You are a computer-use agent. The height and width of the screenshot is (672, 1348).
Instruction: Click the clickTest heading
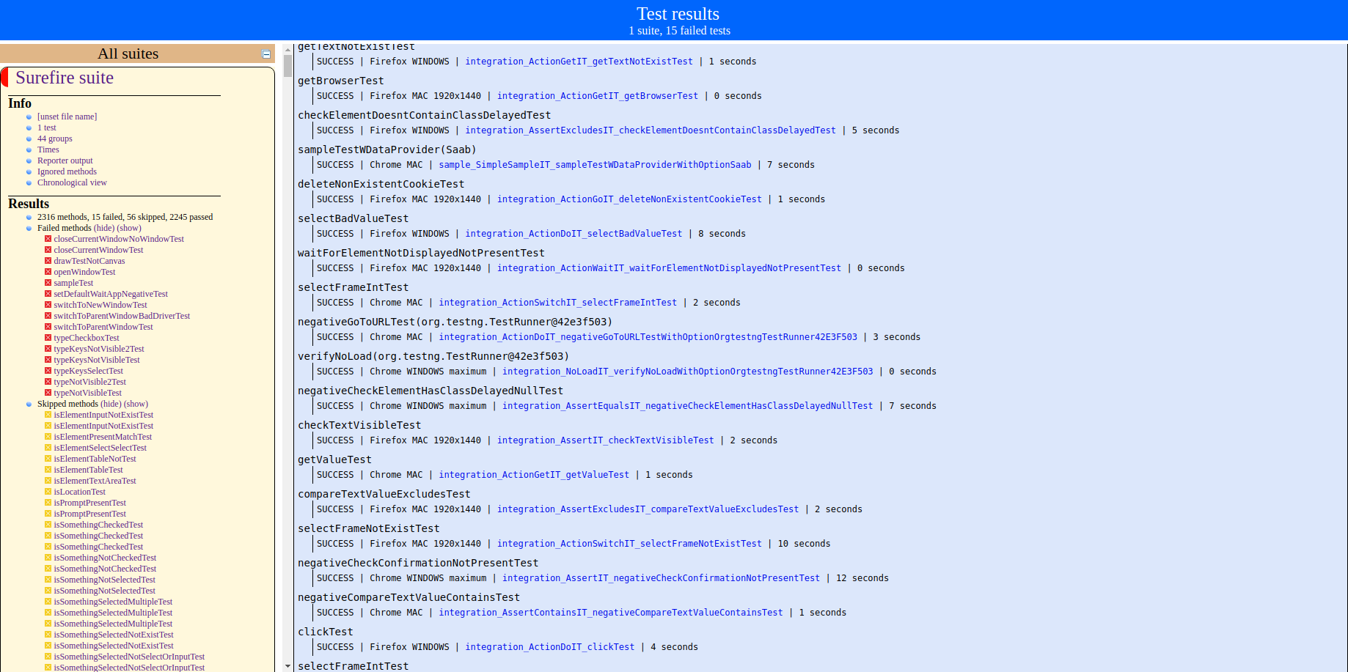(325, 632)
